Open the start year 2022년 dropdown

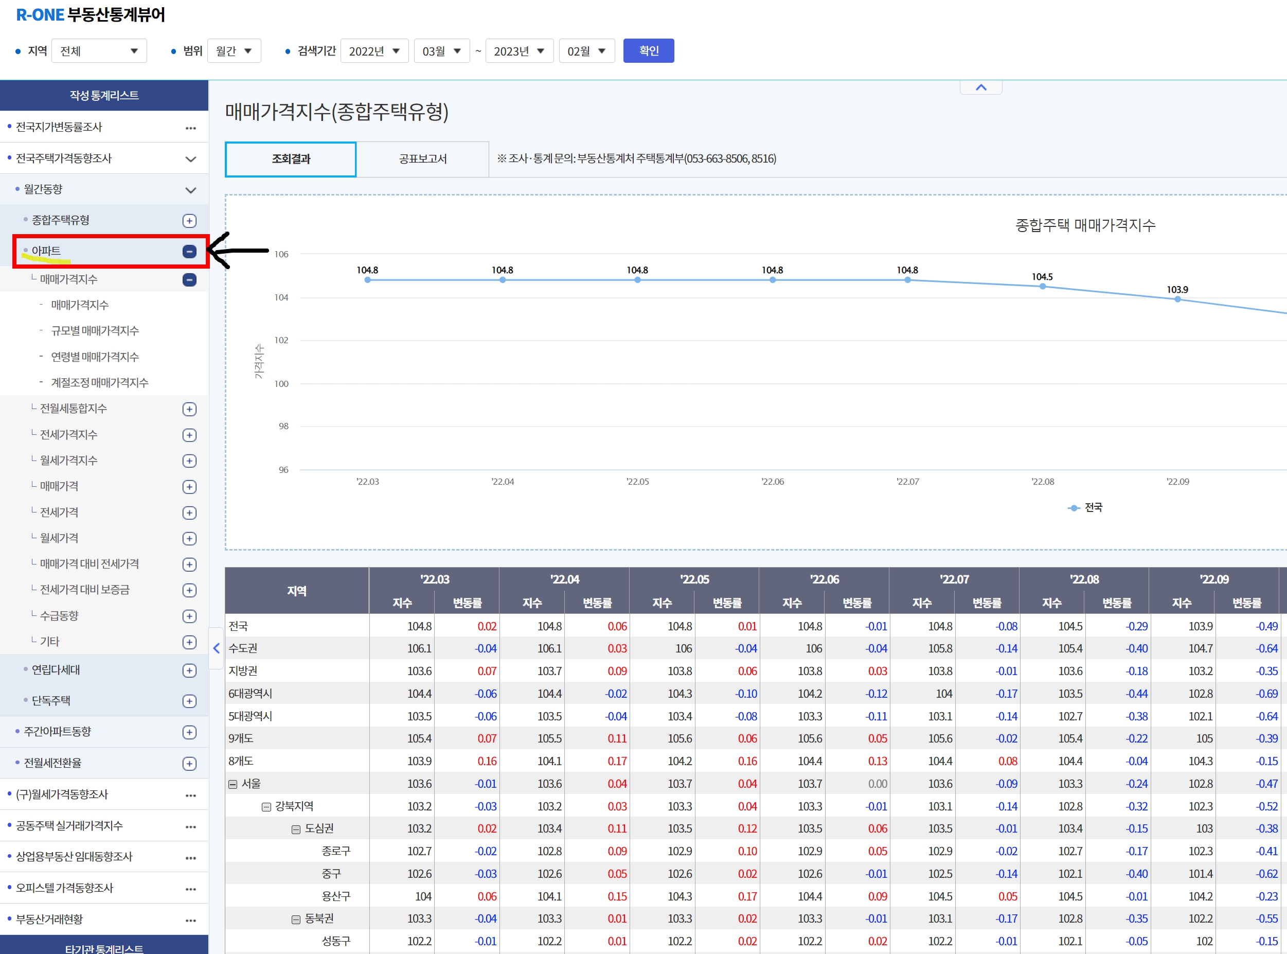(374, 51)
